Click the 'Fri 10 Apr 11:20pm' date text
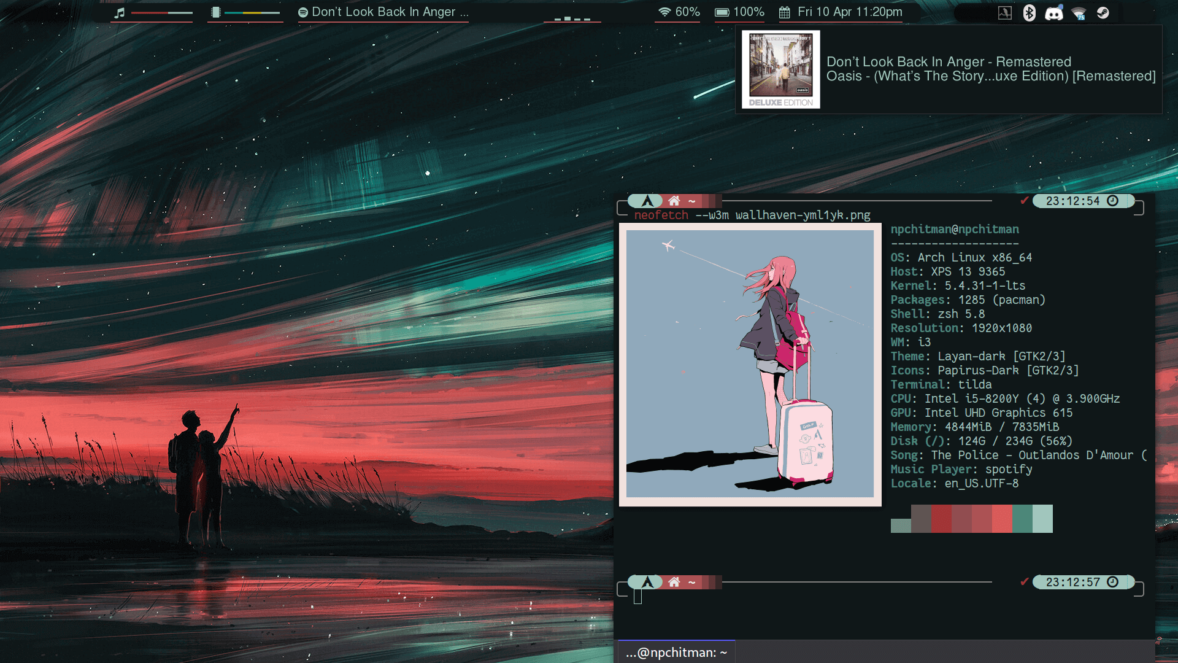1178x663 pixels. tap(850, 12)
